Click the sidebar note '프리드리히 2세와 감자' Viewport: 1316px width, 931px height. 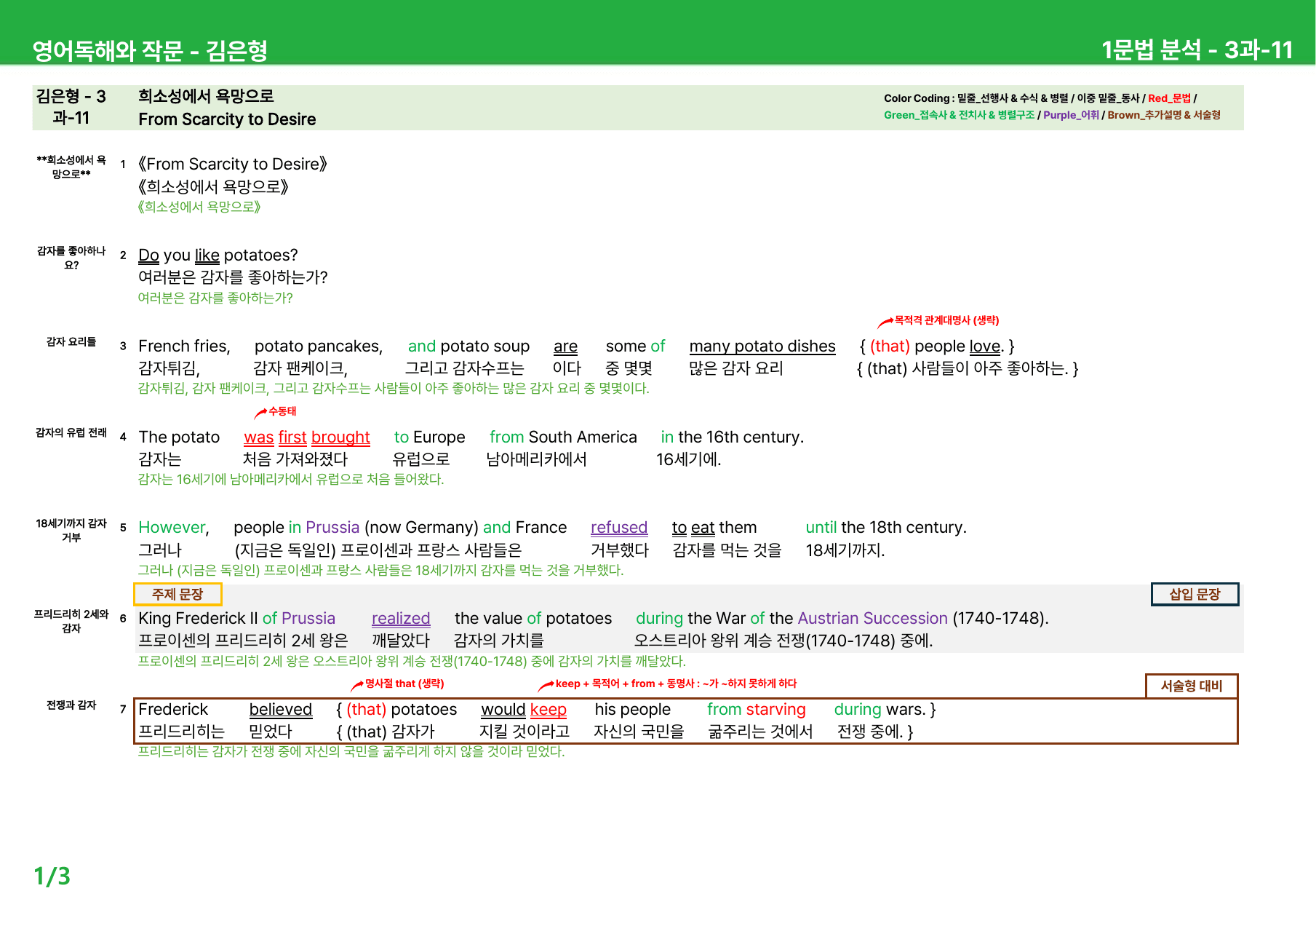[71, 621]
